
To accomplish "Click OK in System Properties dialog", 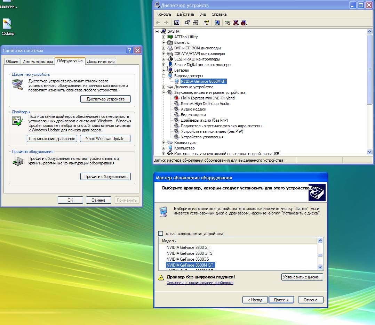I will 70,200.
